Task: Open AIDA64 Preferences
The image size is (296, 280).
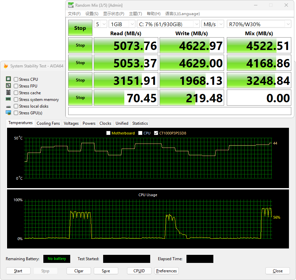Action: click(166, 271)
